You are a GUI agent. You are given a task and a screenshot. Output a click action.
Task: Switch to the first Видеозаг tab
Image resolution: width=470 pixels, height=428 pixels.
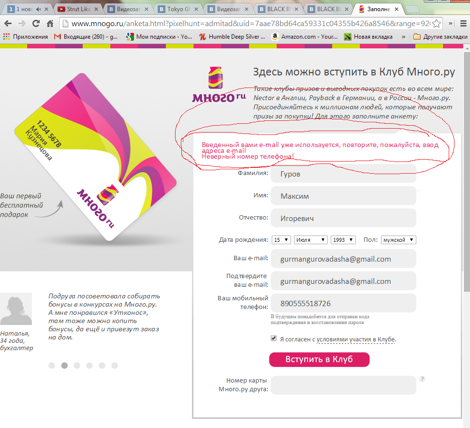click(128, 9)
